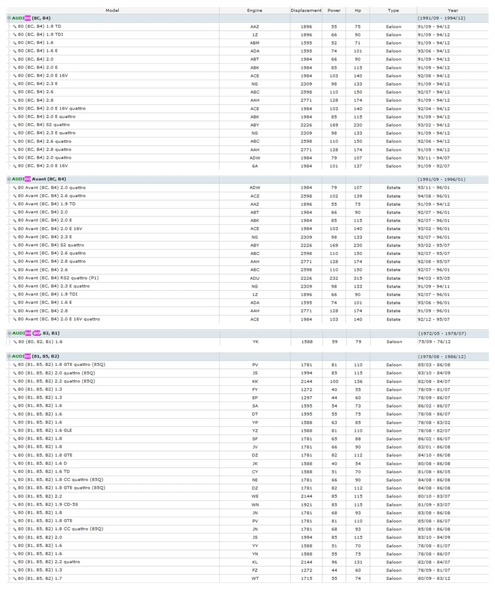Sort by the Year column header
Screen dimensions: 495x589
tap(453, 10)
